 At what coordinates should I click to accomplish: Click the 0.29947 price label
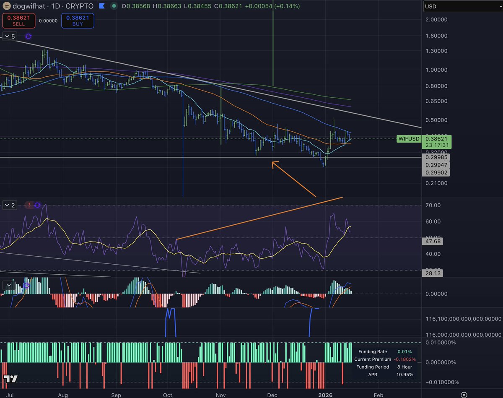[x=436, y=165]
